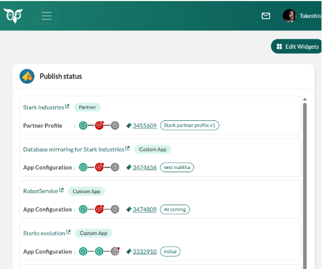Click first green check step in Starks evolution row

point(83,251)
